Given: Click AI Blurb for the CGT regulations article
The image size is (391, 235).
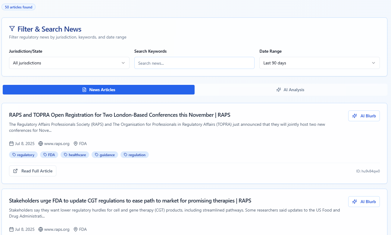Looking at the screenshot, I should [364, 202].
